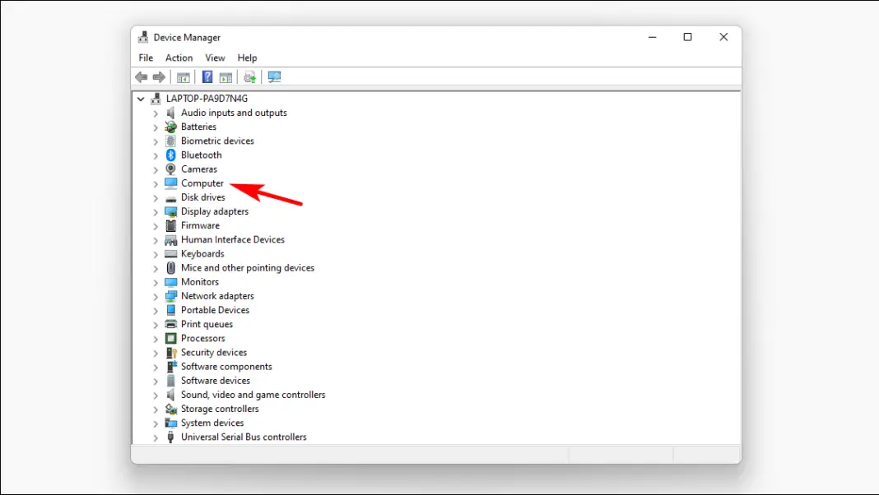The height and width of the screenshot is (495, 879).
Task: Select the Sound, video and game controllers entry
Action: (253, 395)
